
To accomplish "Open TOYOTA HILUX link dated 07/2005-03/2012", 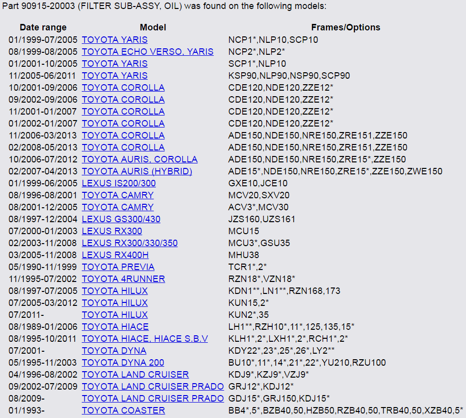I will click(115, 303).
